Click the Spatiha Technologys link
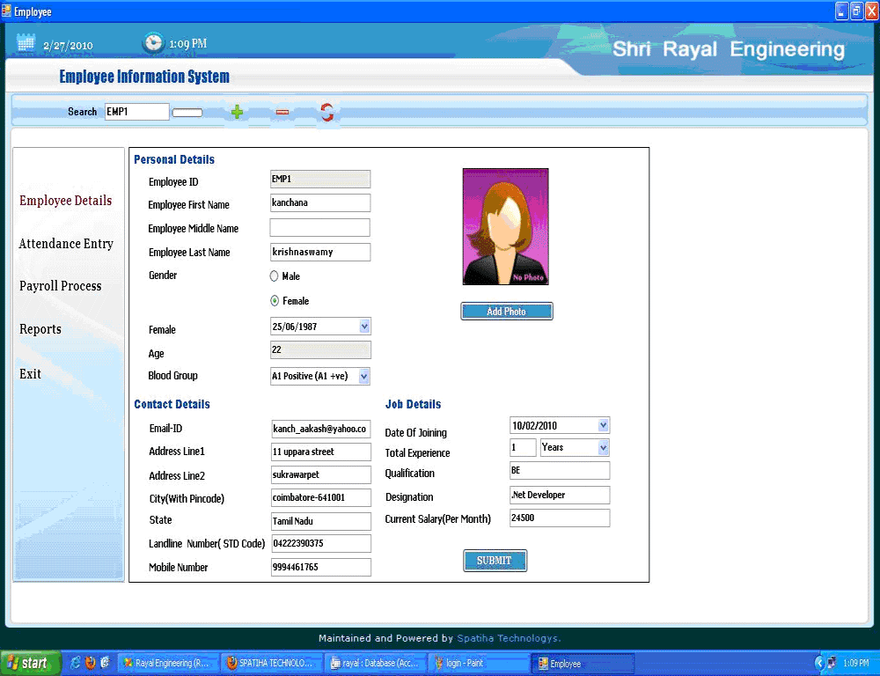 (509, 638)
